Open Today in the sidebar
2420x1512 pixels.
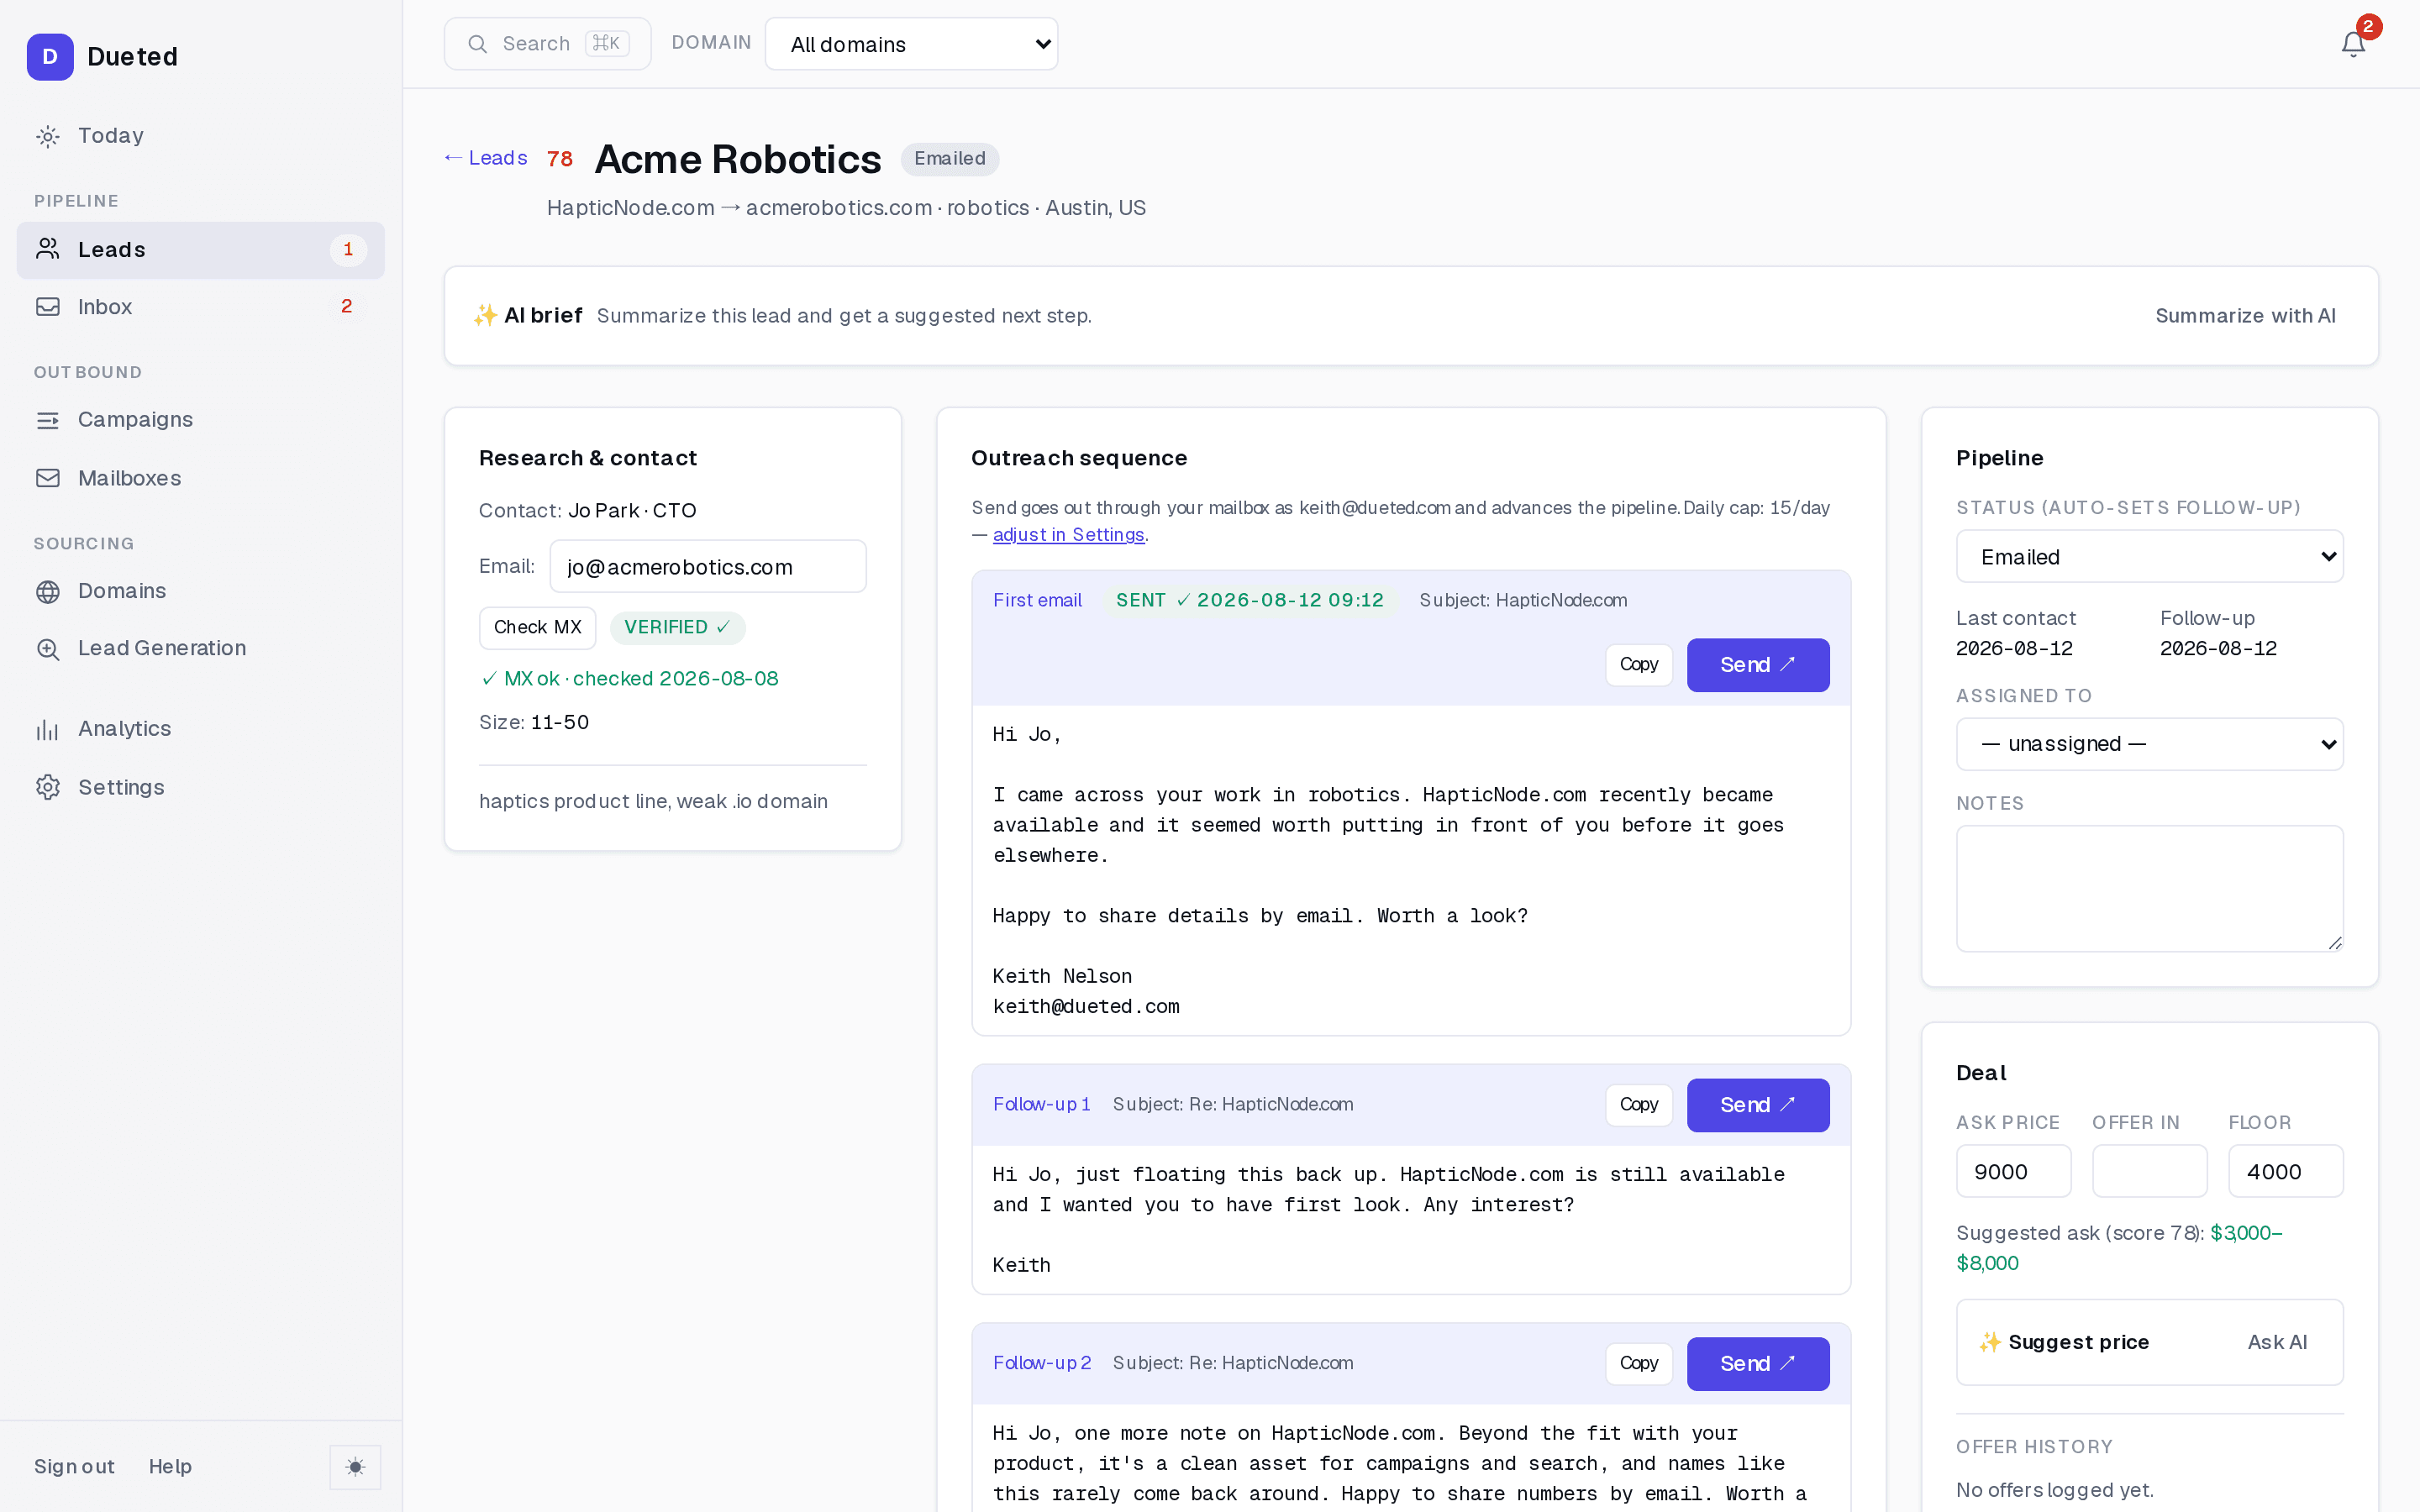[200, 136]
